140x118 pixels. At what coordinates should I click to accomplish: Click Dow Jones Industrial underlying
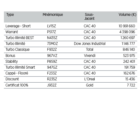point(90,44)
